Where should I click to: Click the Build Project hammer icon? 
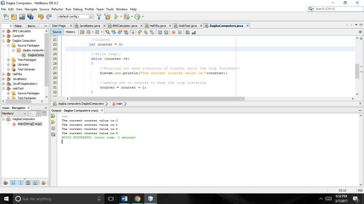click(x=99, y=16)
